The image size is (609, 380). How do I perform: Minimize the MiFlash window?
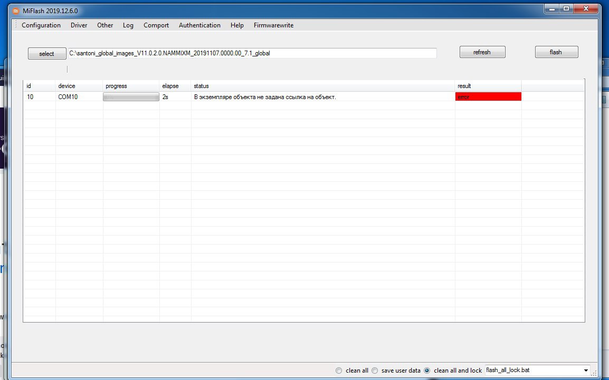click(x=552, y=8)
